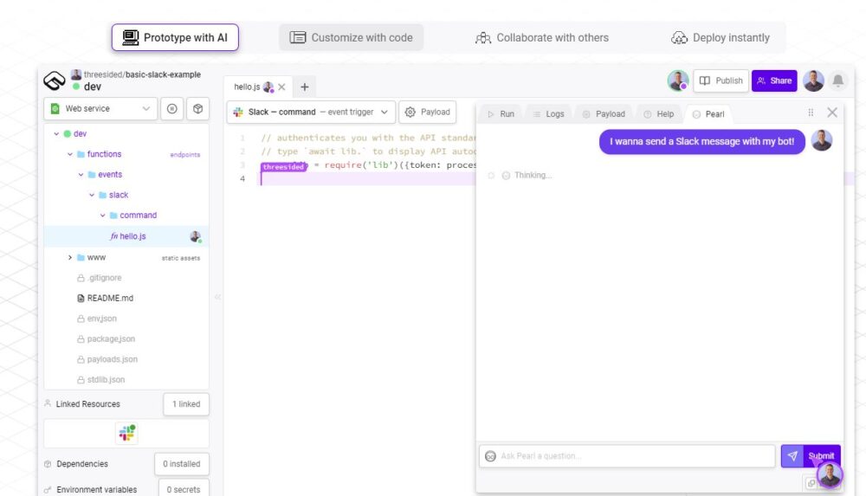Click the Publish button
This screenshot has height=496, width=866.
[721, 81]
